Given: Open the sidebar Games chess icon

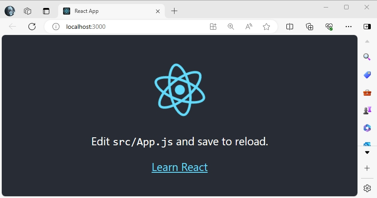Looking at the screenshot, I should [367, 110].
